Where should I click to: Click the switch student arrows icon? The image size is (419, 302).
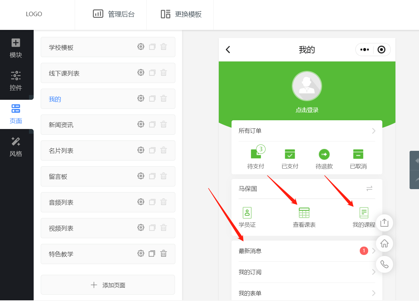pyautogui.click(x=370, y=188)
